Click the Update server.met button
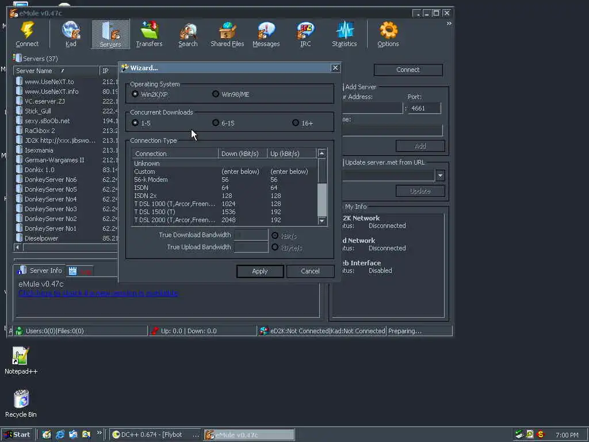The height and width of the screenshot is (442, 589). (x=420, y=191)
